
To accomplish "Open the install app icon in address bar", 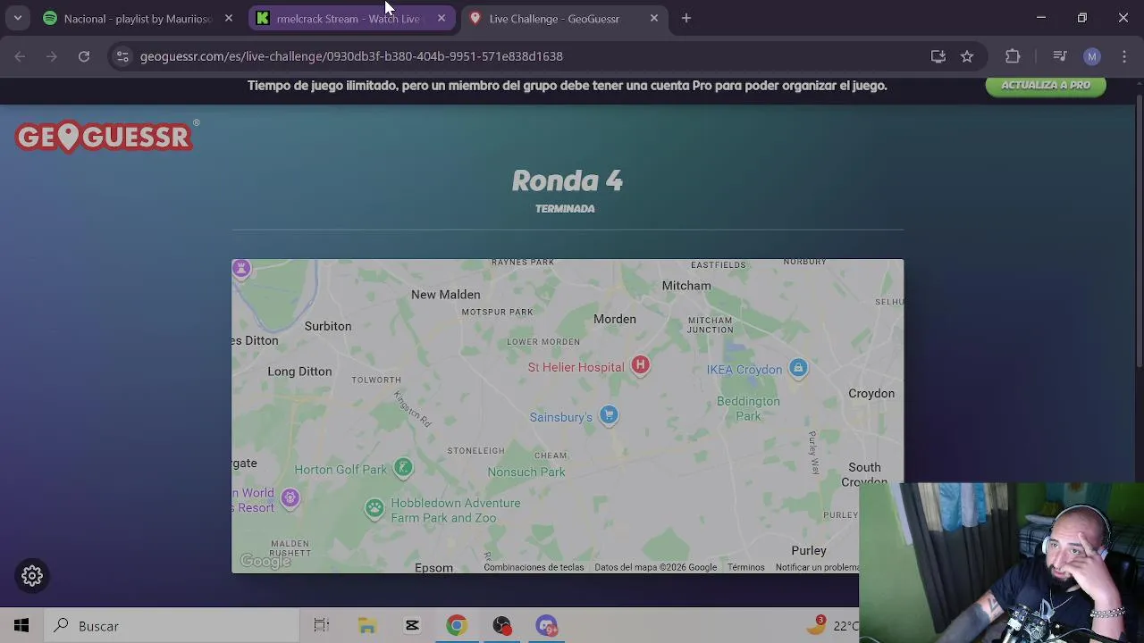I will click(938, 56).
